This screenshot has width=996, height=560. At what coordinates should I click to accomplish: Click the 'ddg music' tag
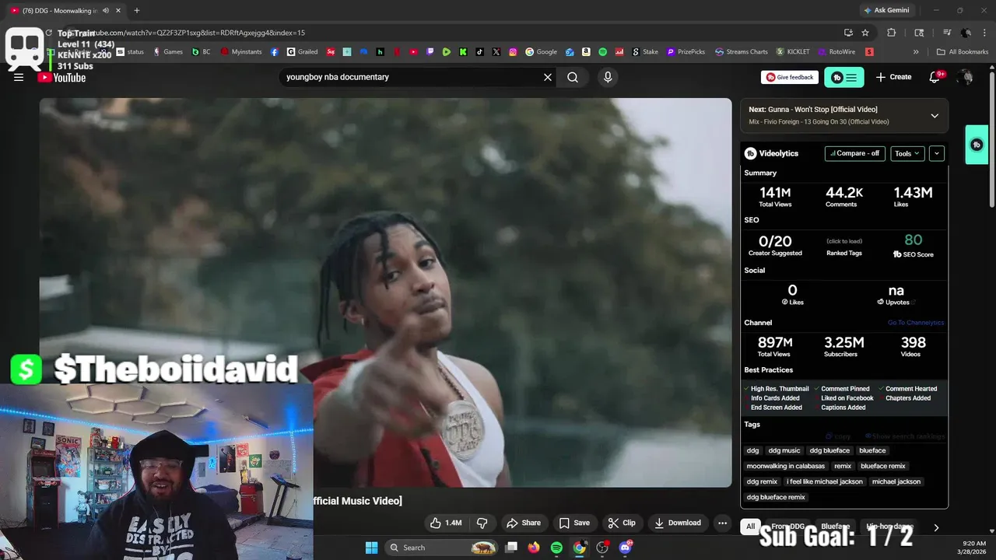click(784, 450)
